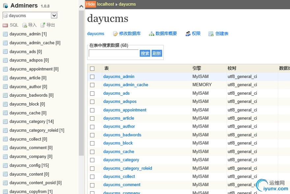The width and height of the screenshot is (290, 194).
Task: Click the 导入 (import) icon
Action: pyautogui.click(x=25, y=25)
